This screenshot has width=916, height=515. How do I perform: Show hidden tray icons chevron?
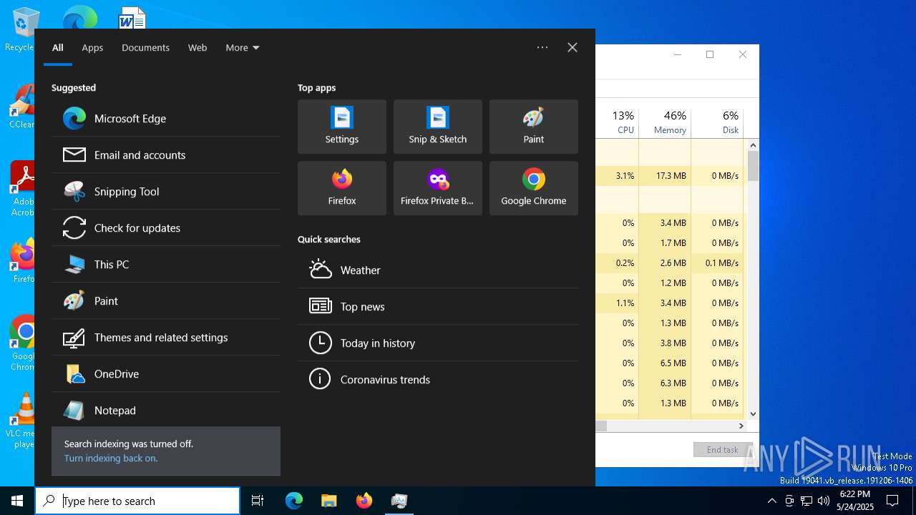pyautogui.click(x=771, y=501)
